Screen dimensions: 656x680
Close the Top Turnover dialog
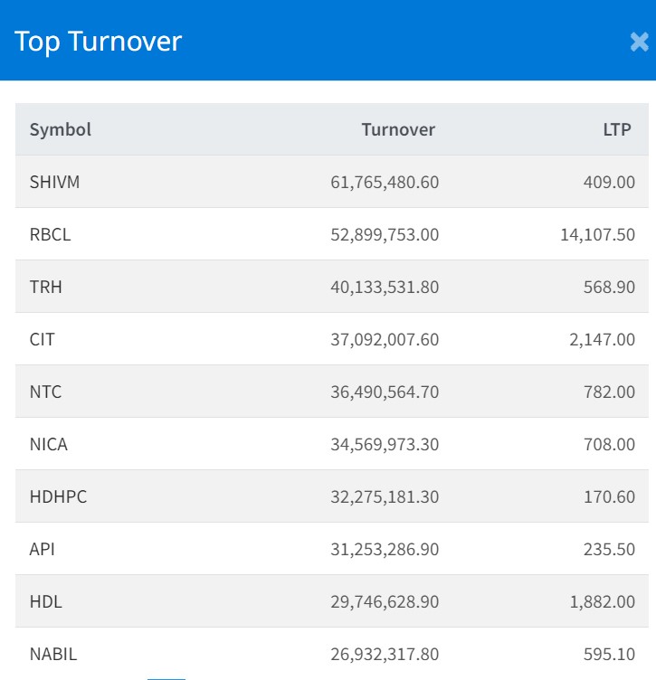(x=639, y=42)
